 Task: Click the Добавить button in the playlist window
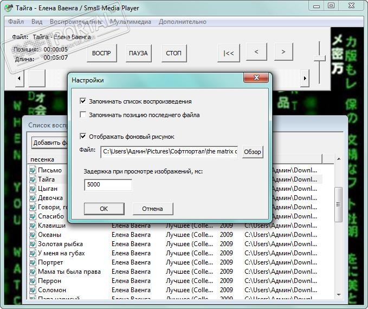(50, 143)
